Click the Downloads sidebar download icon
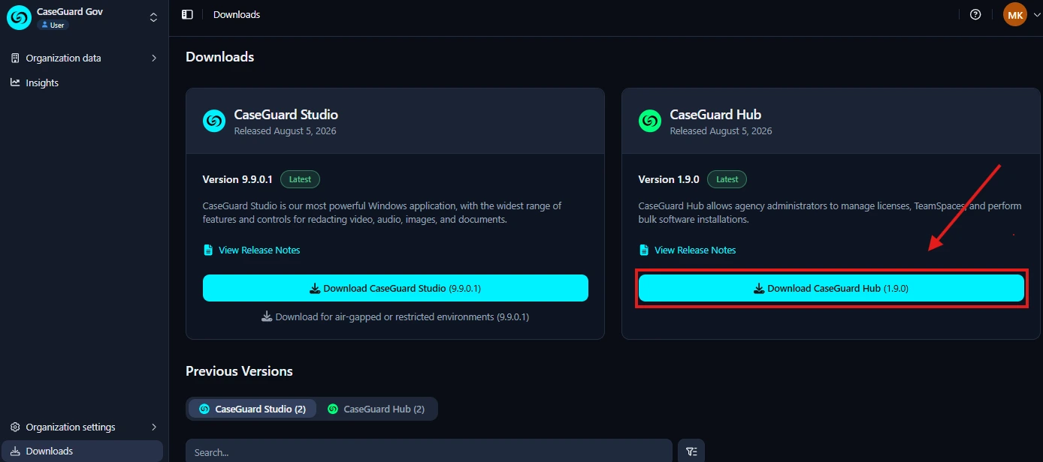The height and width of the screenshot is (462, 1043). 15,451
